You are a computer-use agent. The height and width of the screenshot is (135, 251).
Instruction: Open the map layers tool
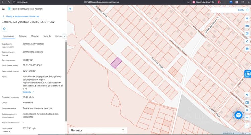[x=247, y=18]
